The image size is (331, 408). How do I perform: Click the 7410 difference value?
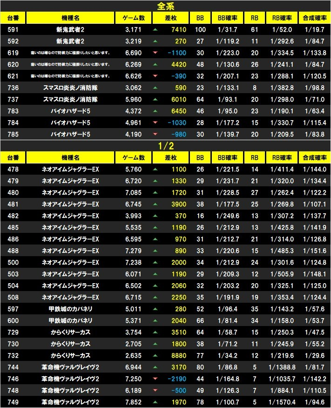(x=179, y=30)
